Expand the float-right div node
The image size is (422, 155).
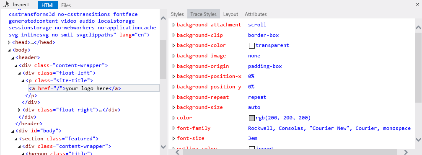19,110
